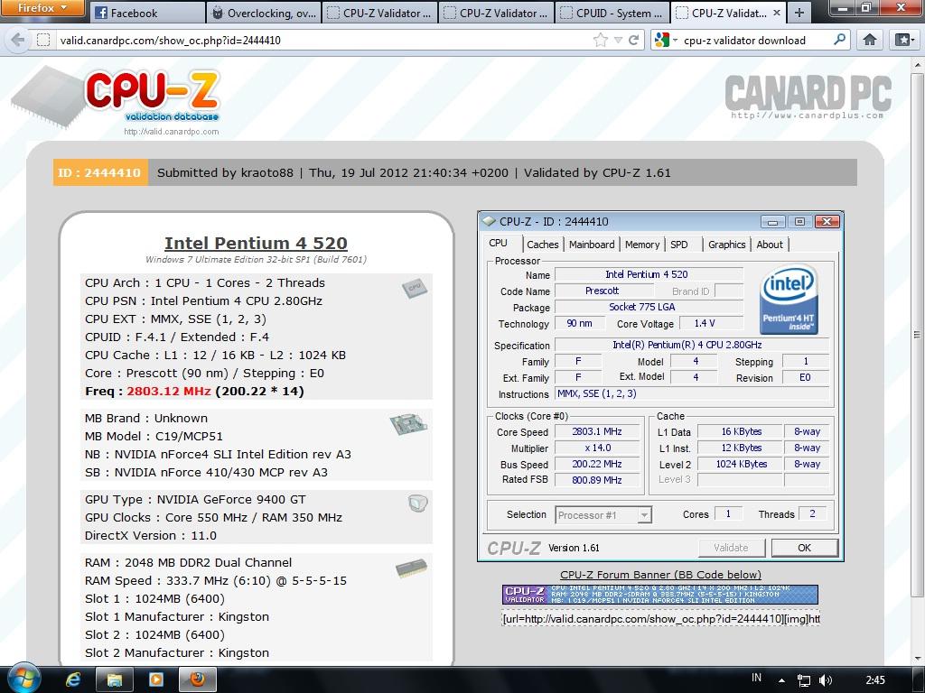Open Windows Explorer from the taskbar
925x693 pixels.
click(x=114, y=680)
